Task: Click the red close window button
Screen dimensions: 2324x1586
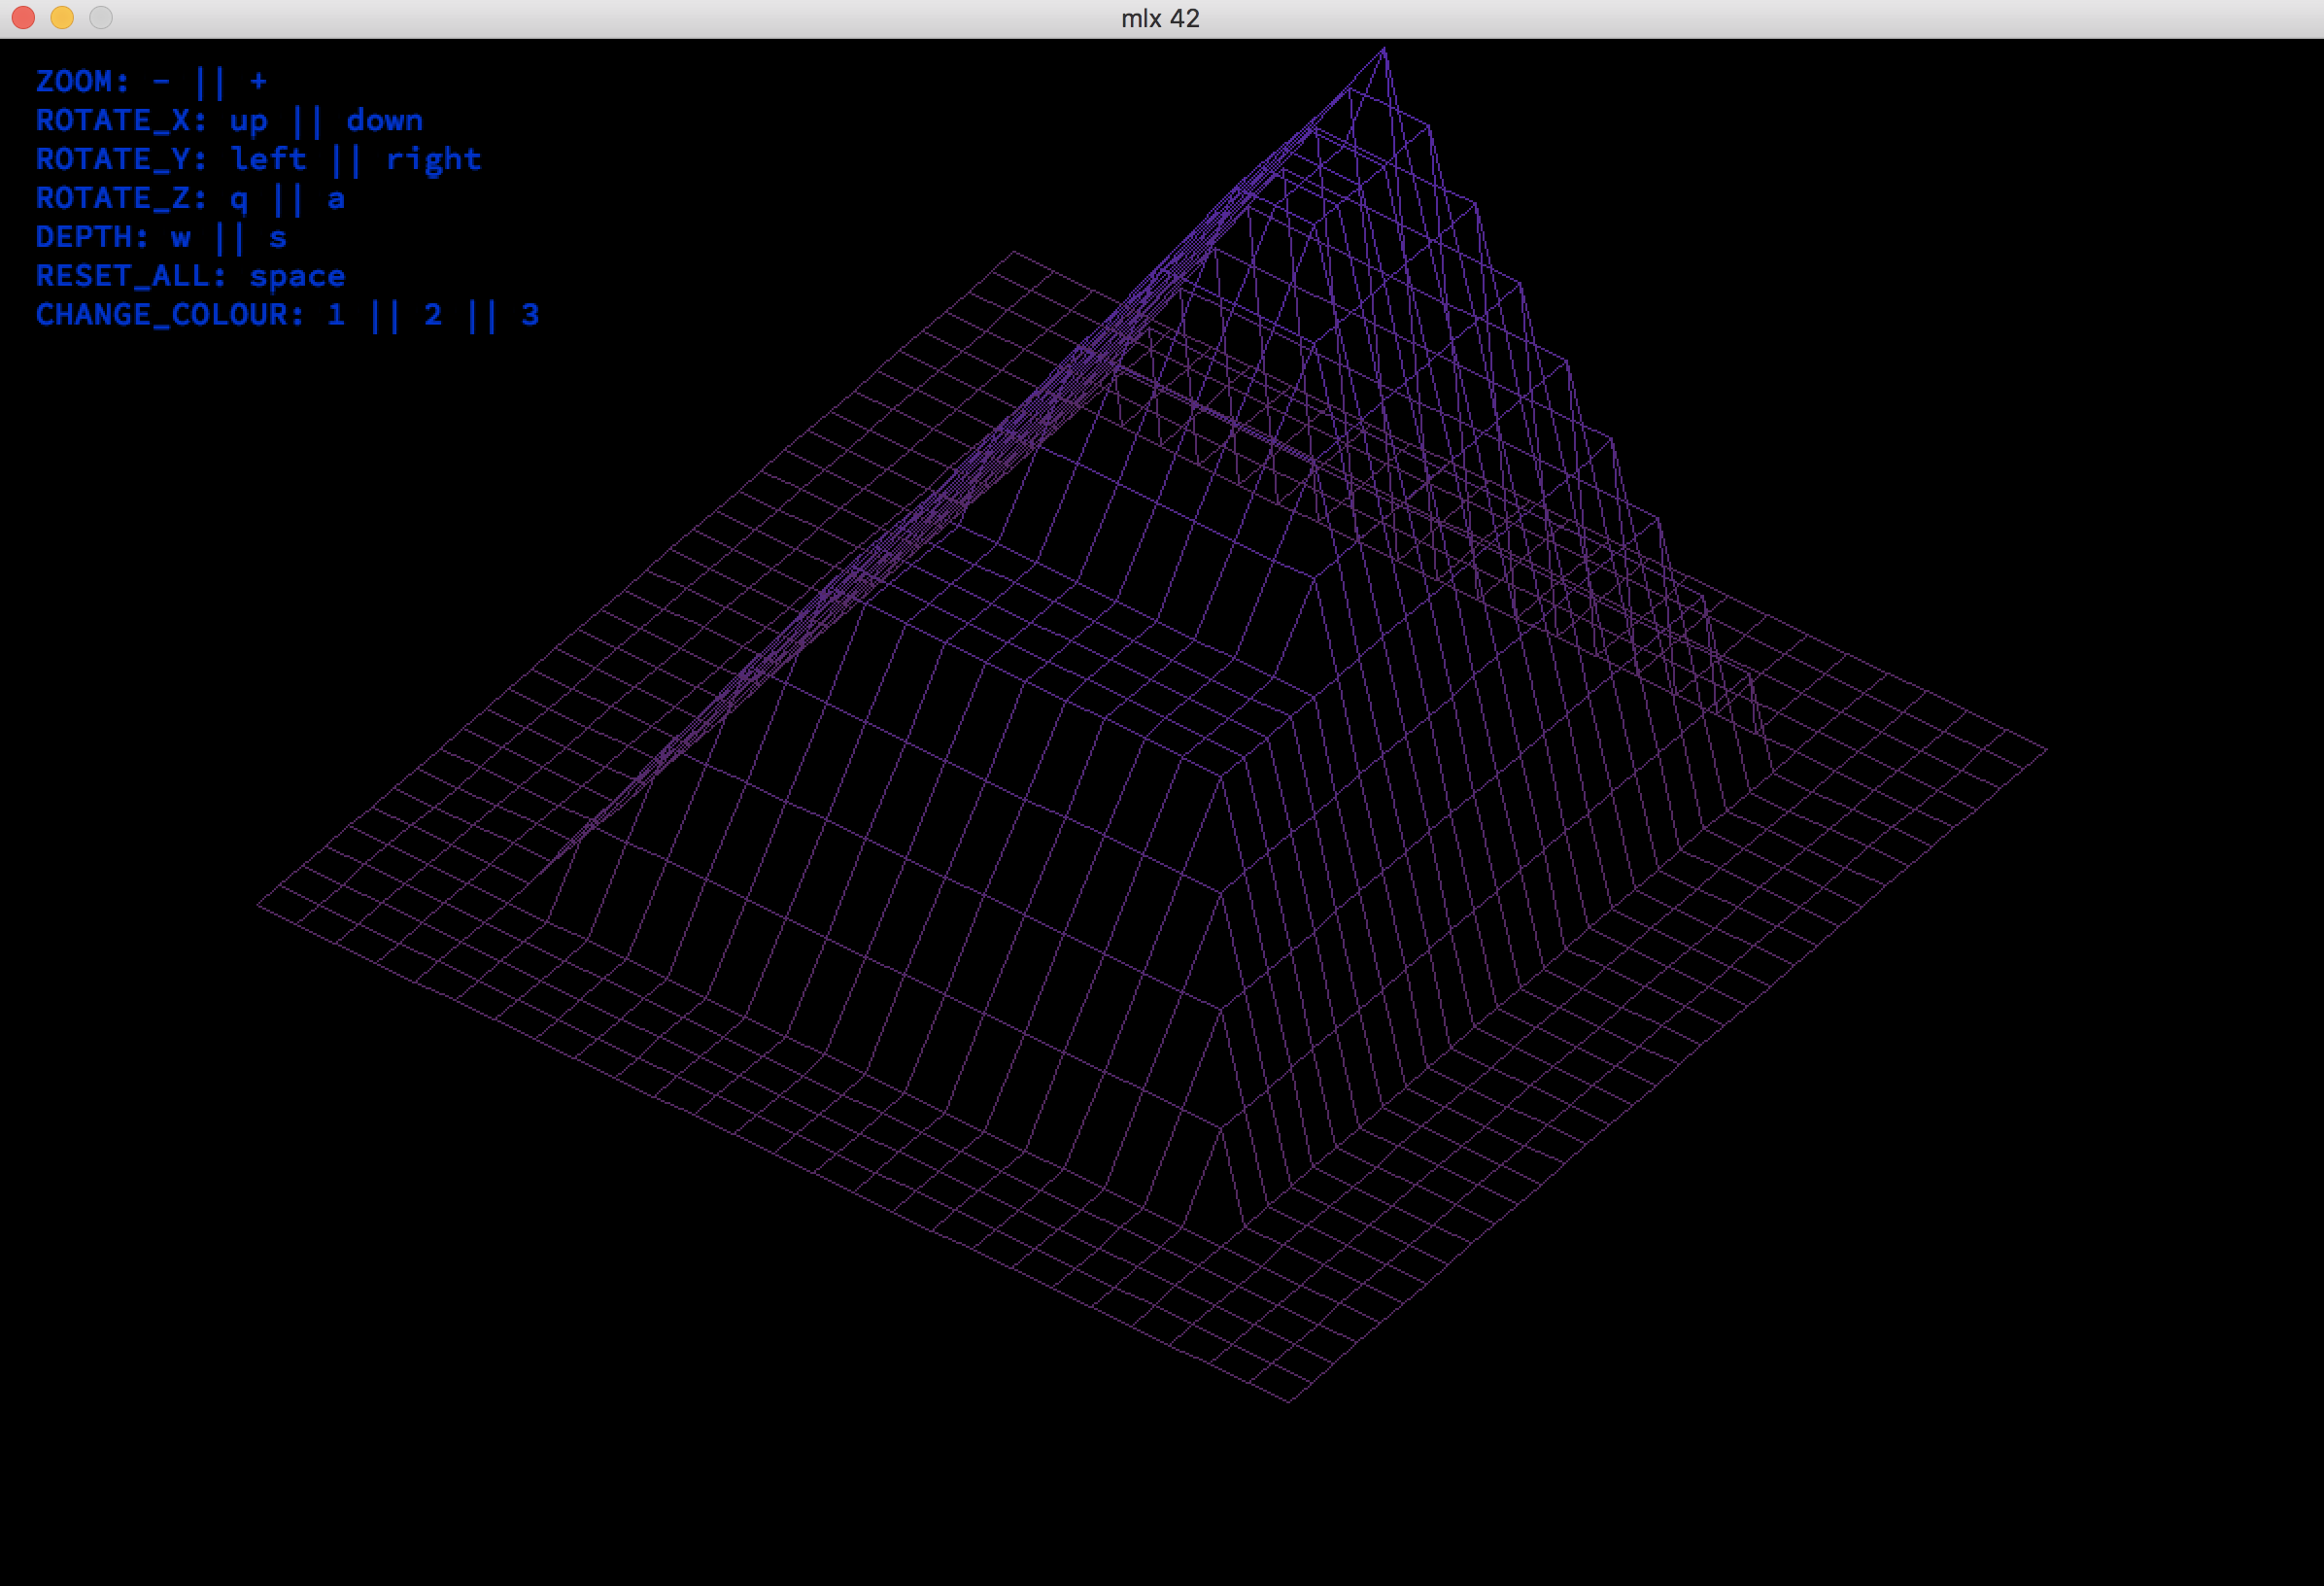Action: 23,18
